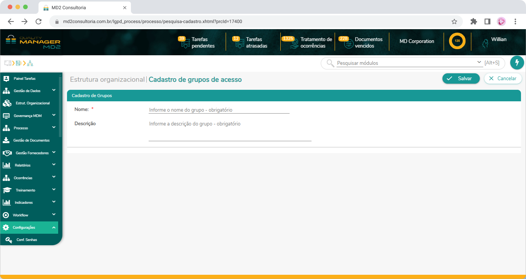Screen dimensions: 526x279
Task: Collapse the Configurações menu section
Action: (25, 227)
